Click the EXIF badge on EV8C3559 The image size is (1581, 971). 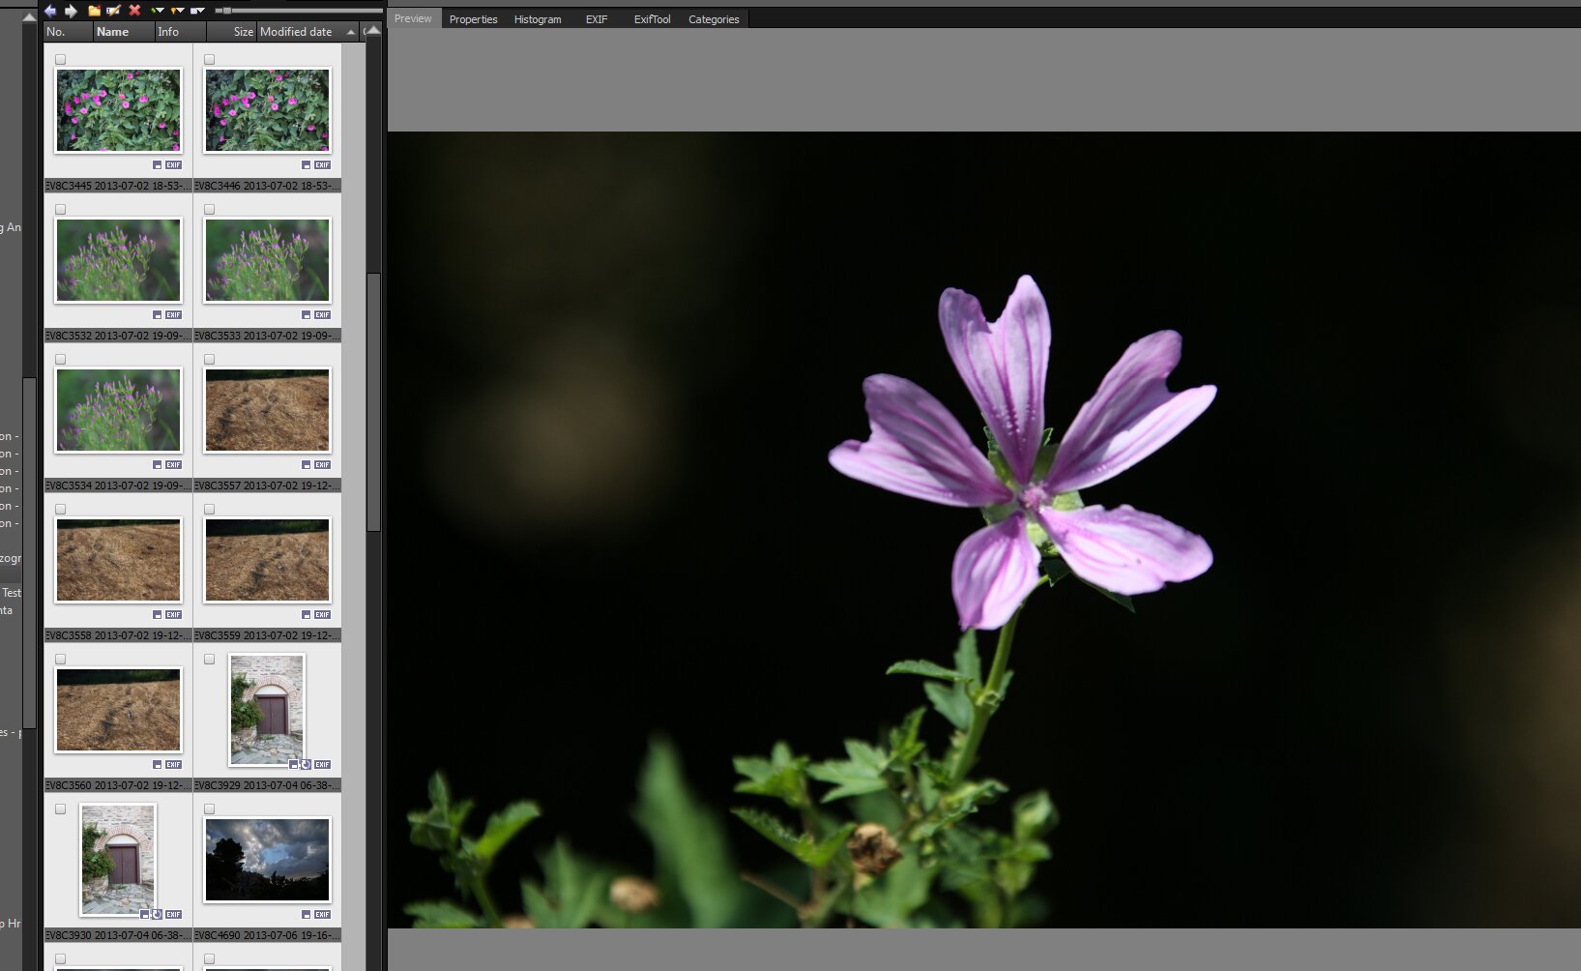322,615
